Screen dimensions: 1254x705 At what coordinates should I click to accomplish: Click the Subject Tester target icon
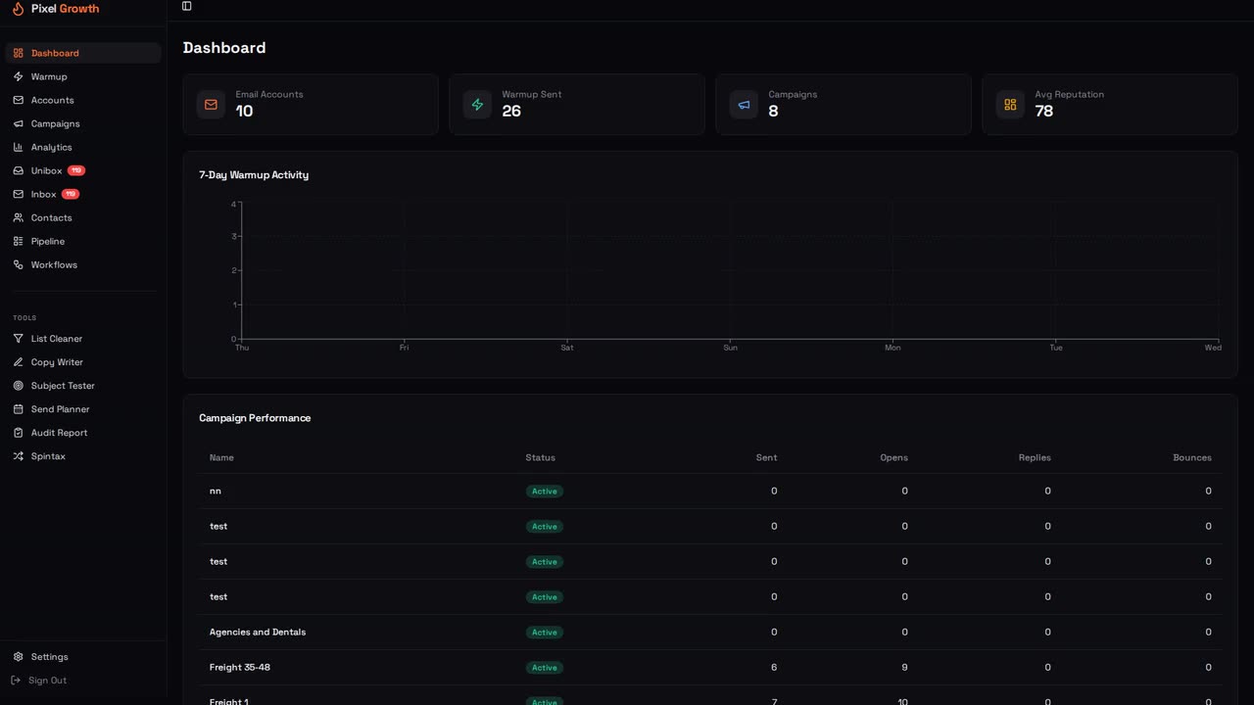click(18, 386)
